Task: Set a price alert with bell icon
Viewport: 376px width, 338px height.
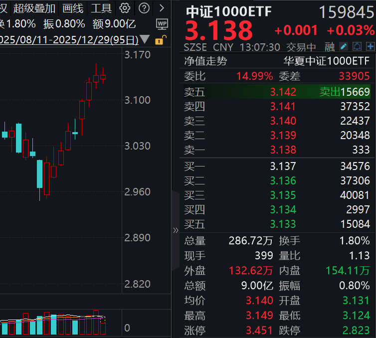Action: pos(357,47)
